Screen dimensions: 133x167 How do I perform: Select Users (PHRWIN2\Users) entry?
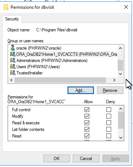[x=38, y=67]
